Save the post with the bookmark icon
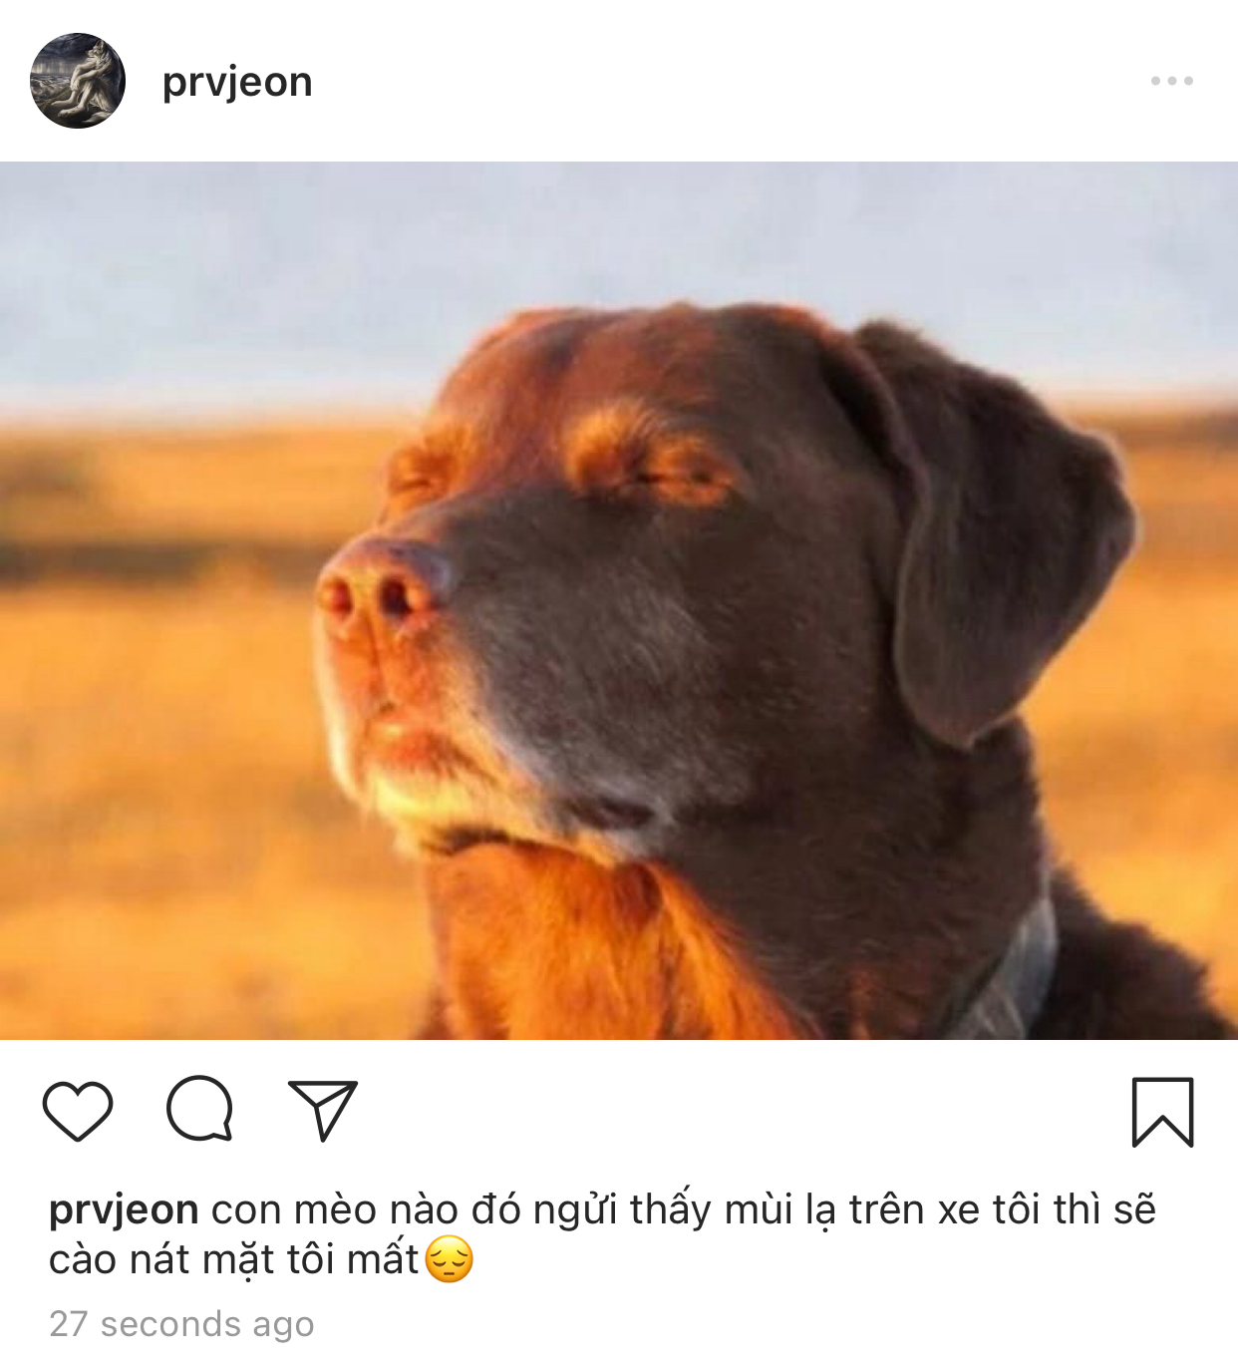 [1162, 1112]
